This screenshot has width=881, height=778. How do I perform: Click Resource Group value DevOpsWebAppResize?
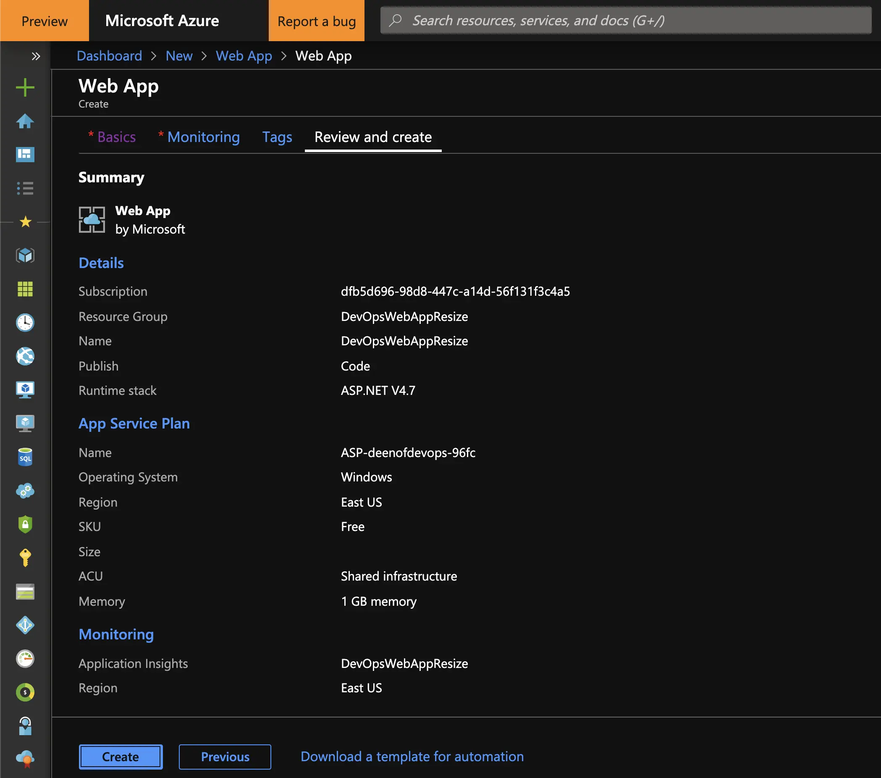404,317
